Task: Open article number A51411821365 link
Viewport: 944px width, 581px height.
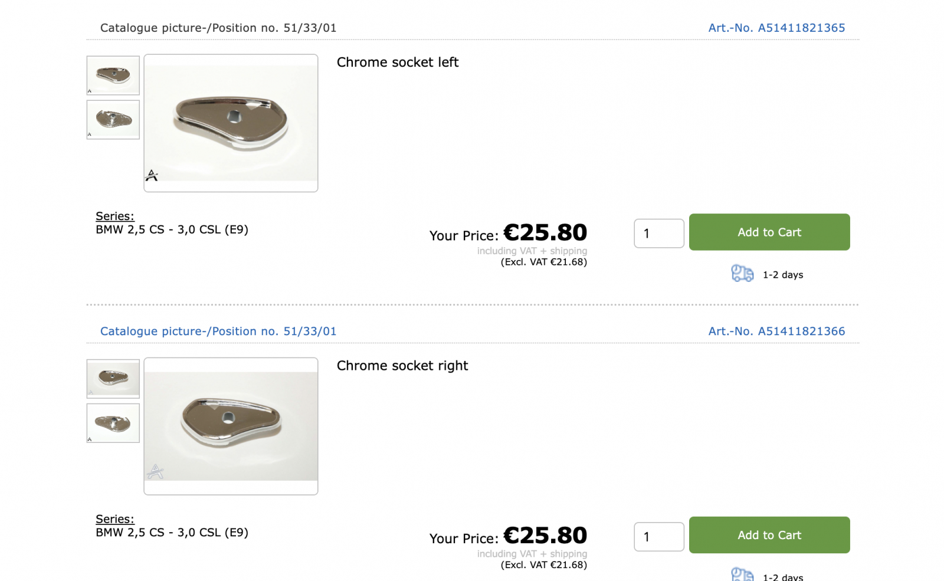Action: [x=776, y=28]
